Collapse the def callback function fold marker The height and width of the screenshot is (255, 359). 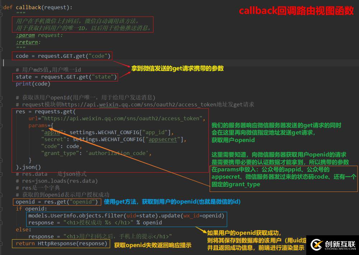1,8
